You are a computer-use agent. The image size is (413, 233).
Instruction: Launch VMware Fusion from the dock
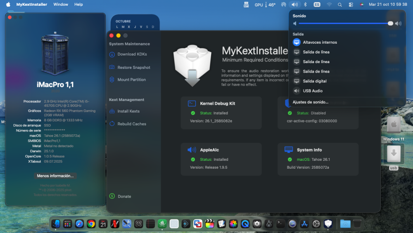tap(197, 224)
